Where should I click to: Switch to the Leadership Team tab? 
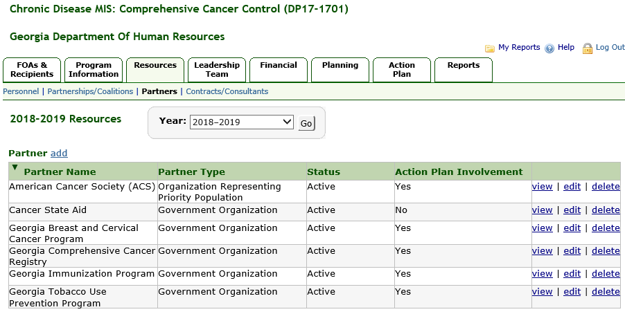216,70
